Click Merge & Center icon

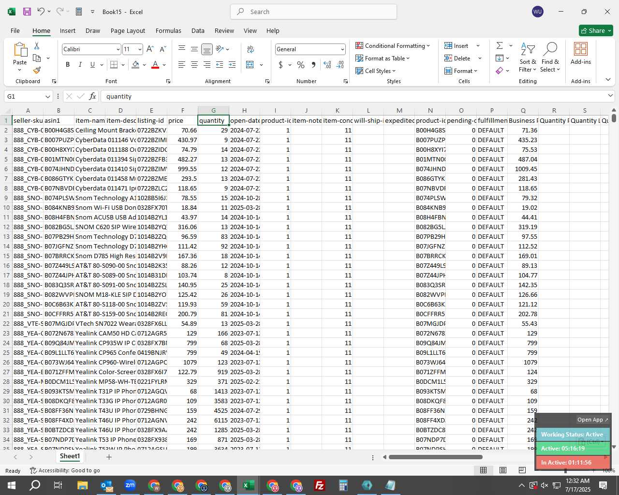pyautogui.click(x=250, y=64)
